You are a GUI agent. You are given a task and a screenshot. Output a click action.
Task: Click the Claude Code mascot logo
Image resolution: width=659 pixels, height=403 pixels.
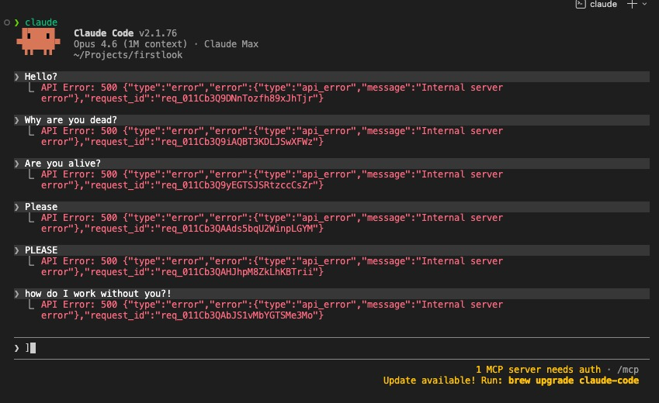pos(38,42)
